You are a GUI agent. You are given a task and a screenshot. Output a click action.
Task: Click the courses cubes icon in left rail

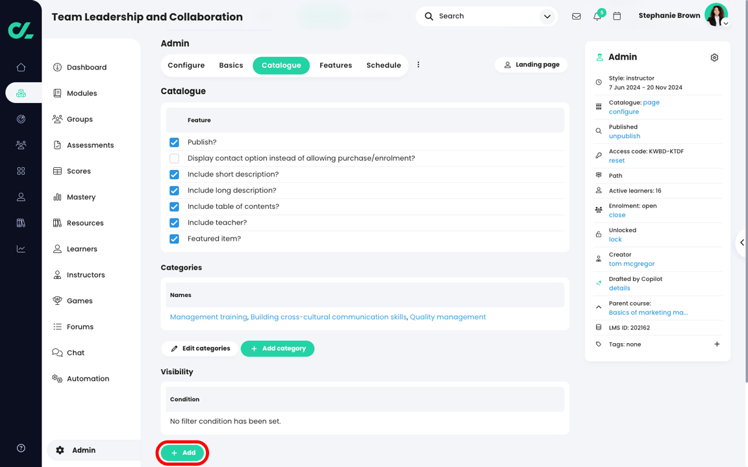[x=21, y=93]
